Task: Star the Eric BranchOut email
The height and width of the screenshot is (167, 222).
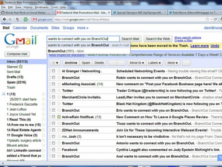Action: [x=59, y=110]
